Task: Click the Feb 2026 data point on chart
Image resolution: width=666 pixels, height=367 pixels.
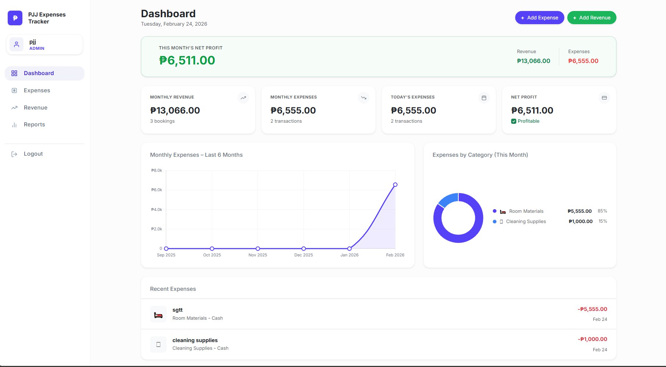Action: click(x=395, y=185)
